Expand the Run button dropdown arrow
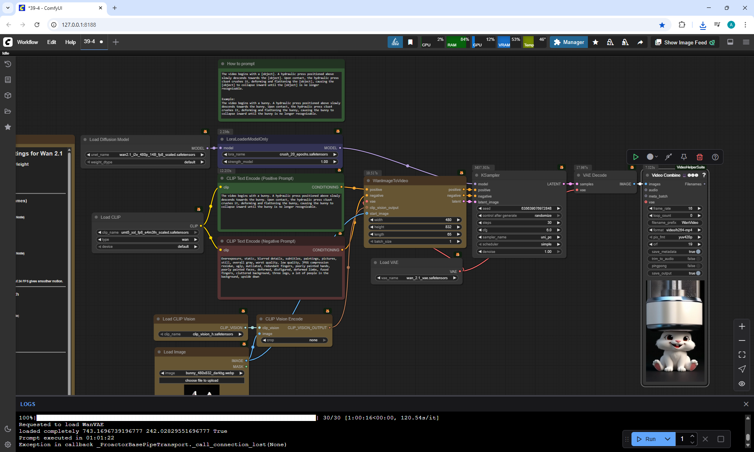Screen dimensions: 754x452 click(x=667, y=439)
